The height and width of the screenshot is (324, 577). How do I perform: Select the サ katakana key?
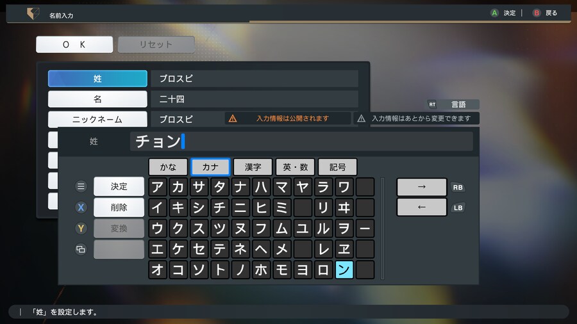click(x=199, y=187)
